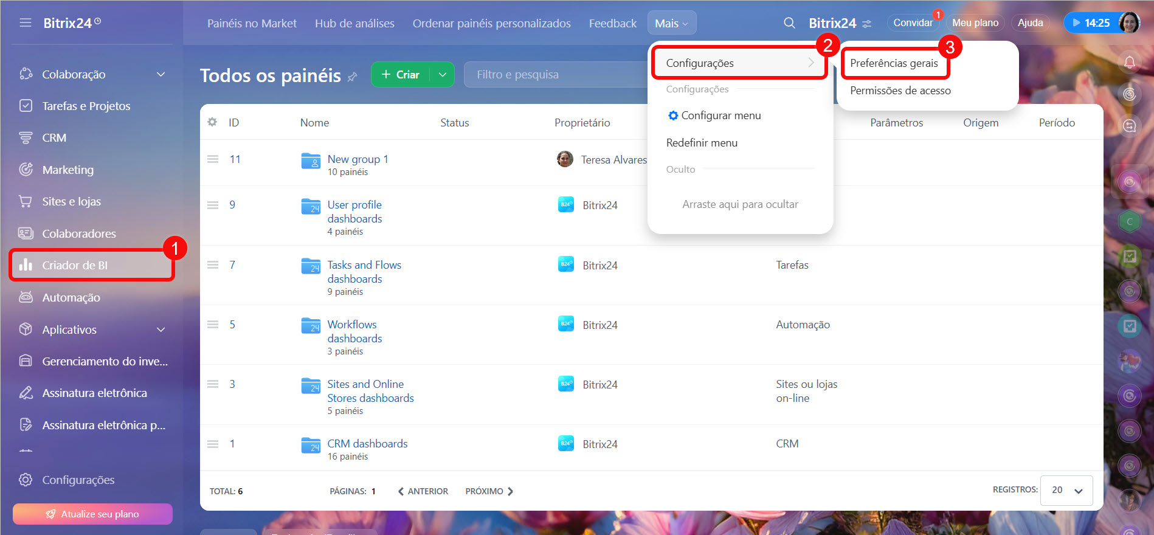Image resolution: width=1154 pixels, height=535 pixels.
Task: Click the drag handle for New group 1
Action: click(x=213, y=159)
